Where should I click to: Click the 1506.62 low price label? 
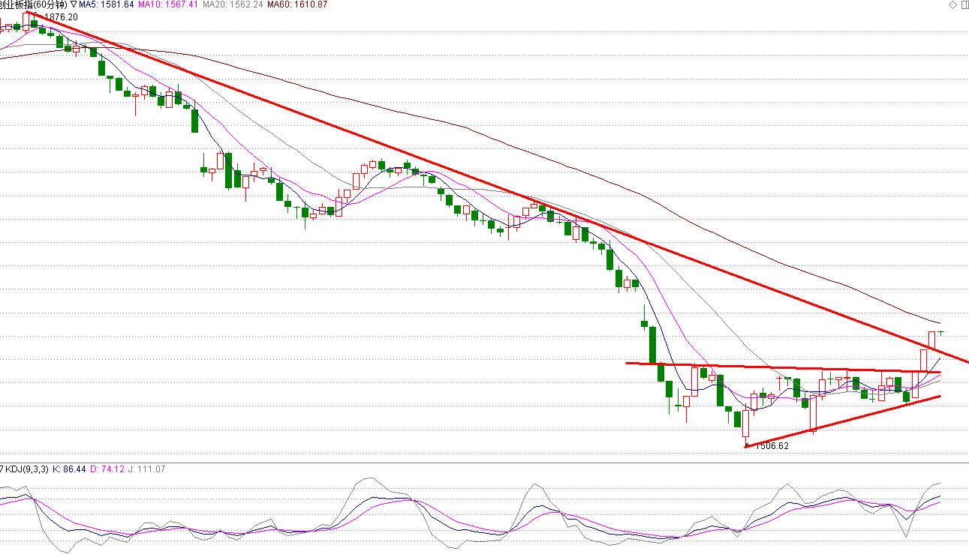(772, 446)
